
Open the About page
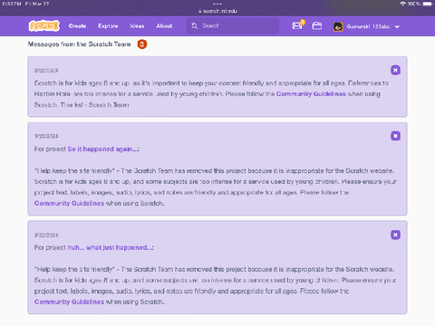click(x=164, y=26)
